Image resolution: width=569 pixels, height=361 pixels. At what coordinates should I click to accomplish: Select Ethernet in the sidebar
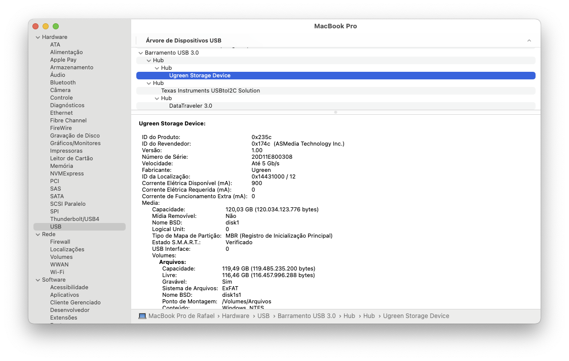click(61, 113)
